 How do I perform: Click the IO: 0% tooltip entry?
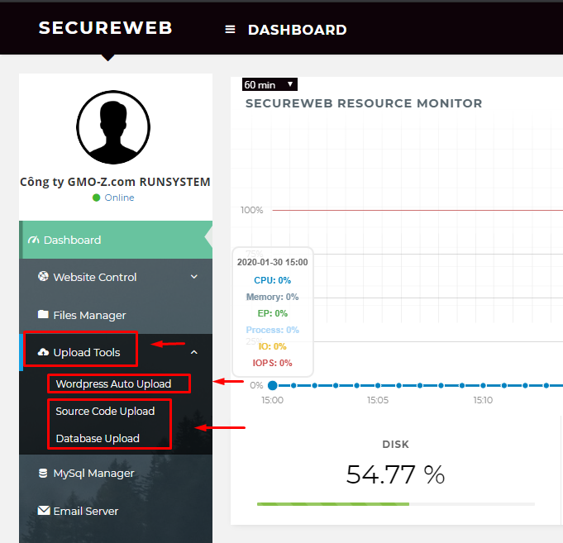(273, 346)
